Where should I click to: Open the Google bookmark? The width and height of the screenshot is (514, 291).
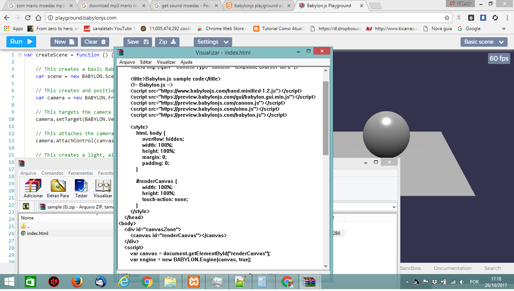(x=469, y=29)
